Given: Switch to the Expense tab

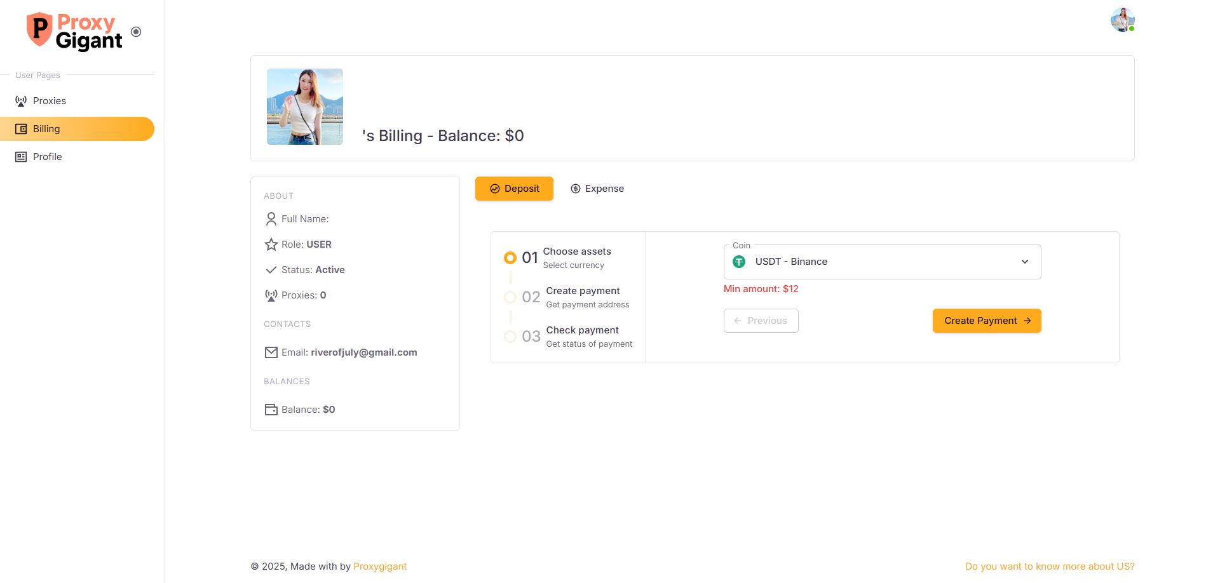Looking at the screenshot, I should (597, 189).
